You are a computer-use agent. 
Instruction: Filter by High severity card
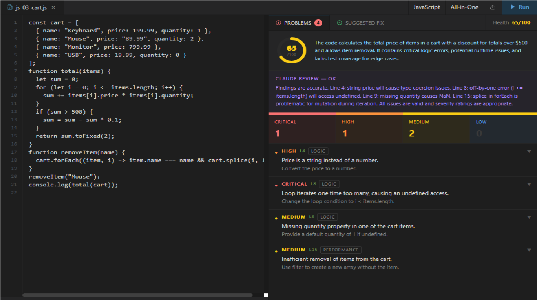click(369, 129)
